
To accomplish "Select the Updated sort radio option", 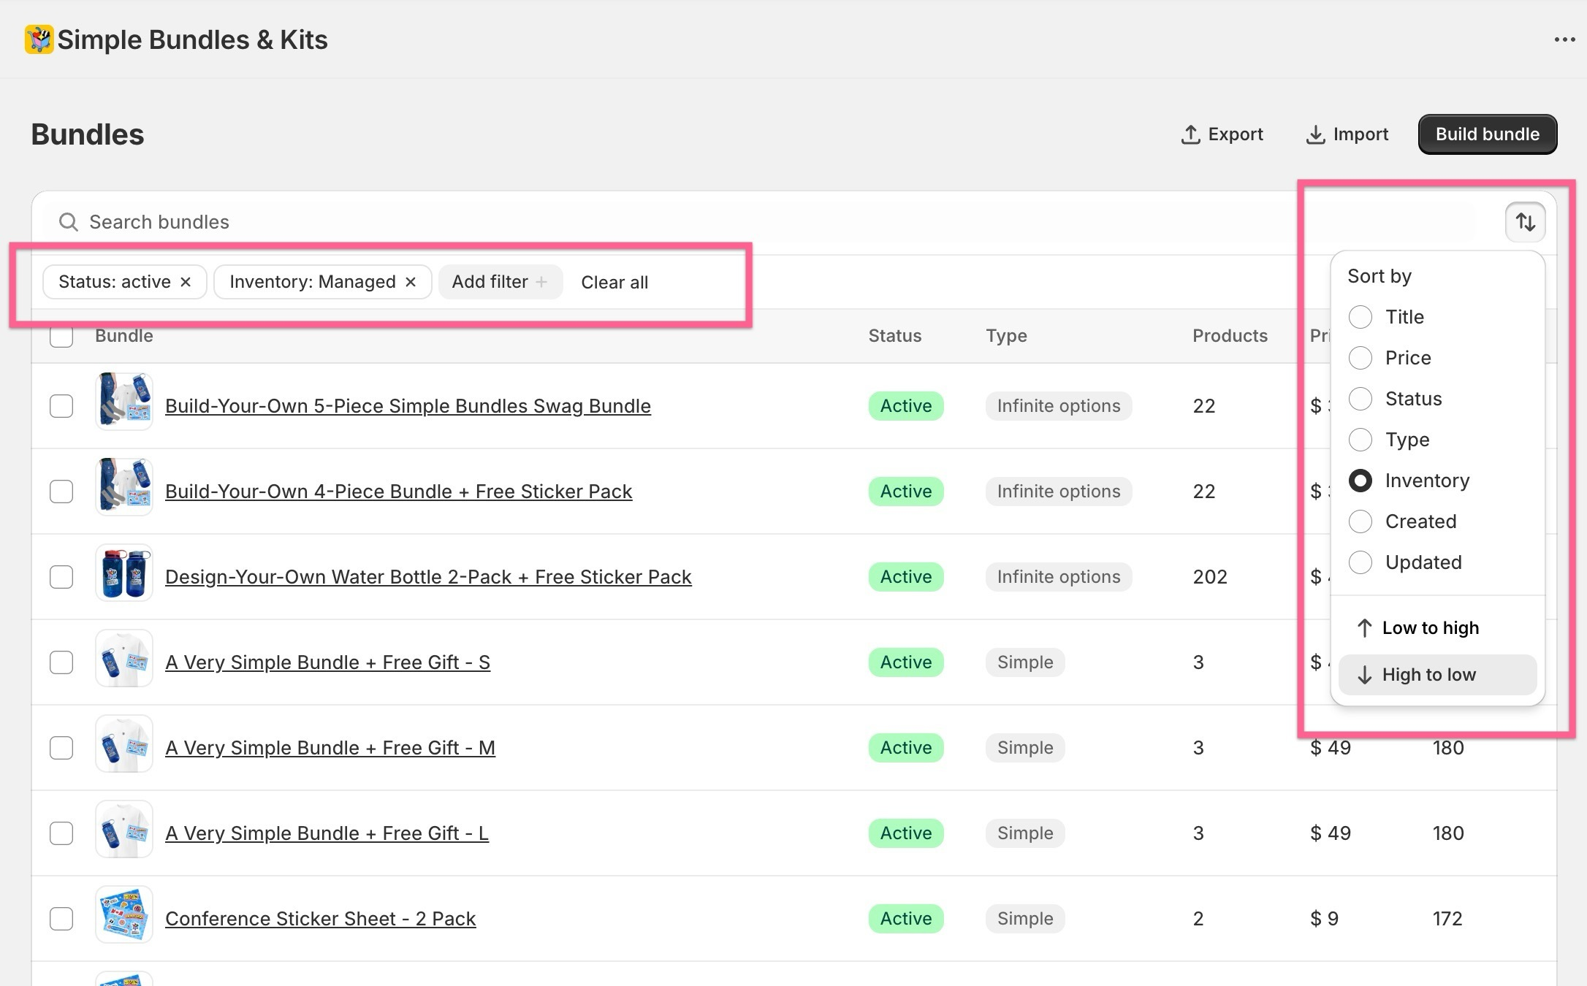I will click(1360, 562).
